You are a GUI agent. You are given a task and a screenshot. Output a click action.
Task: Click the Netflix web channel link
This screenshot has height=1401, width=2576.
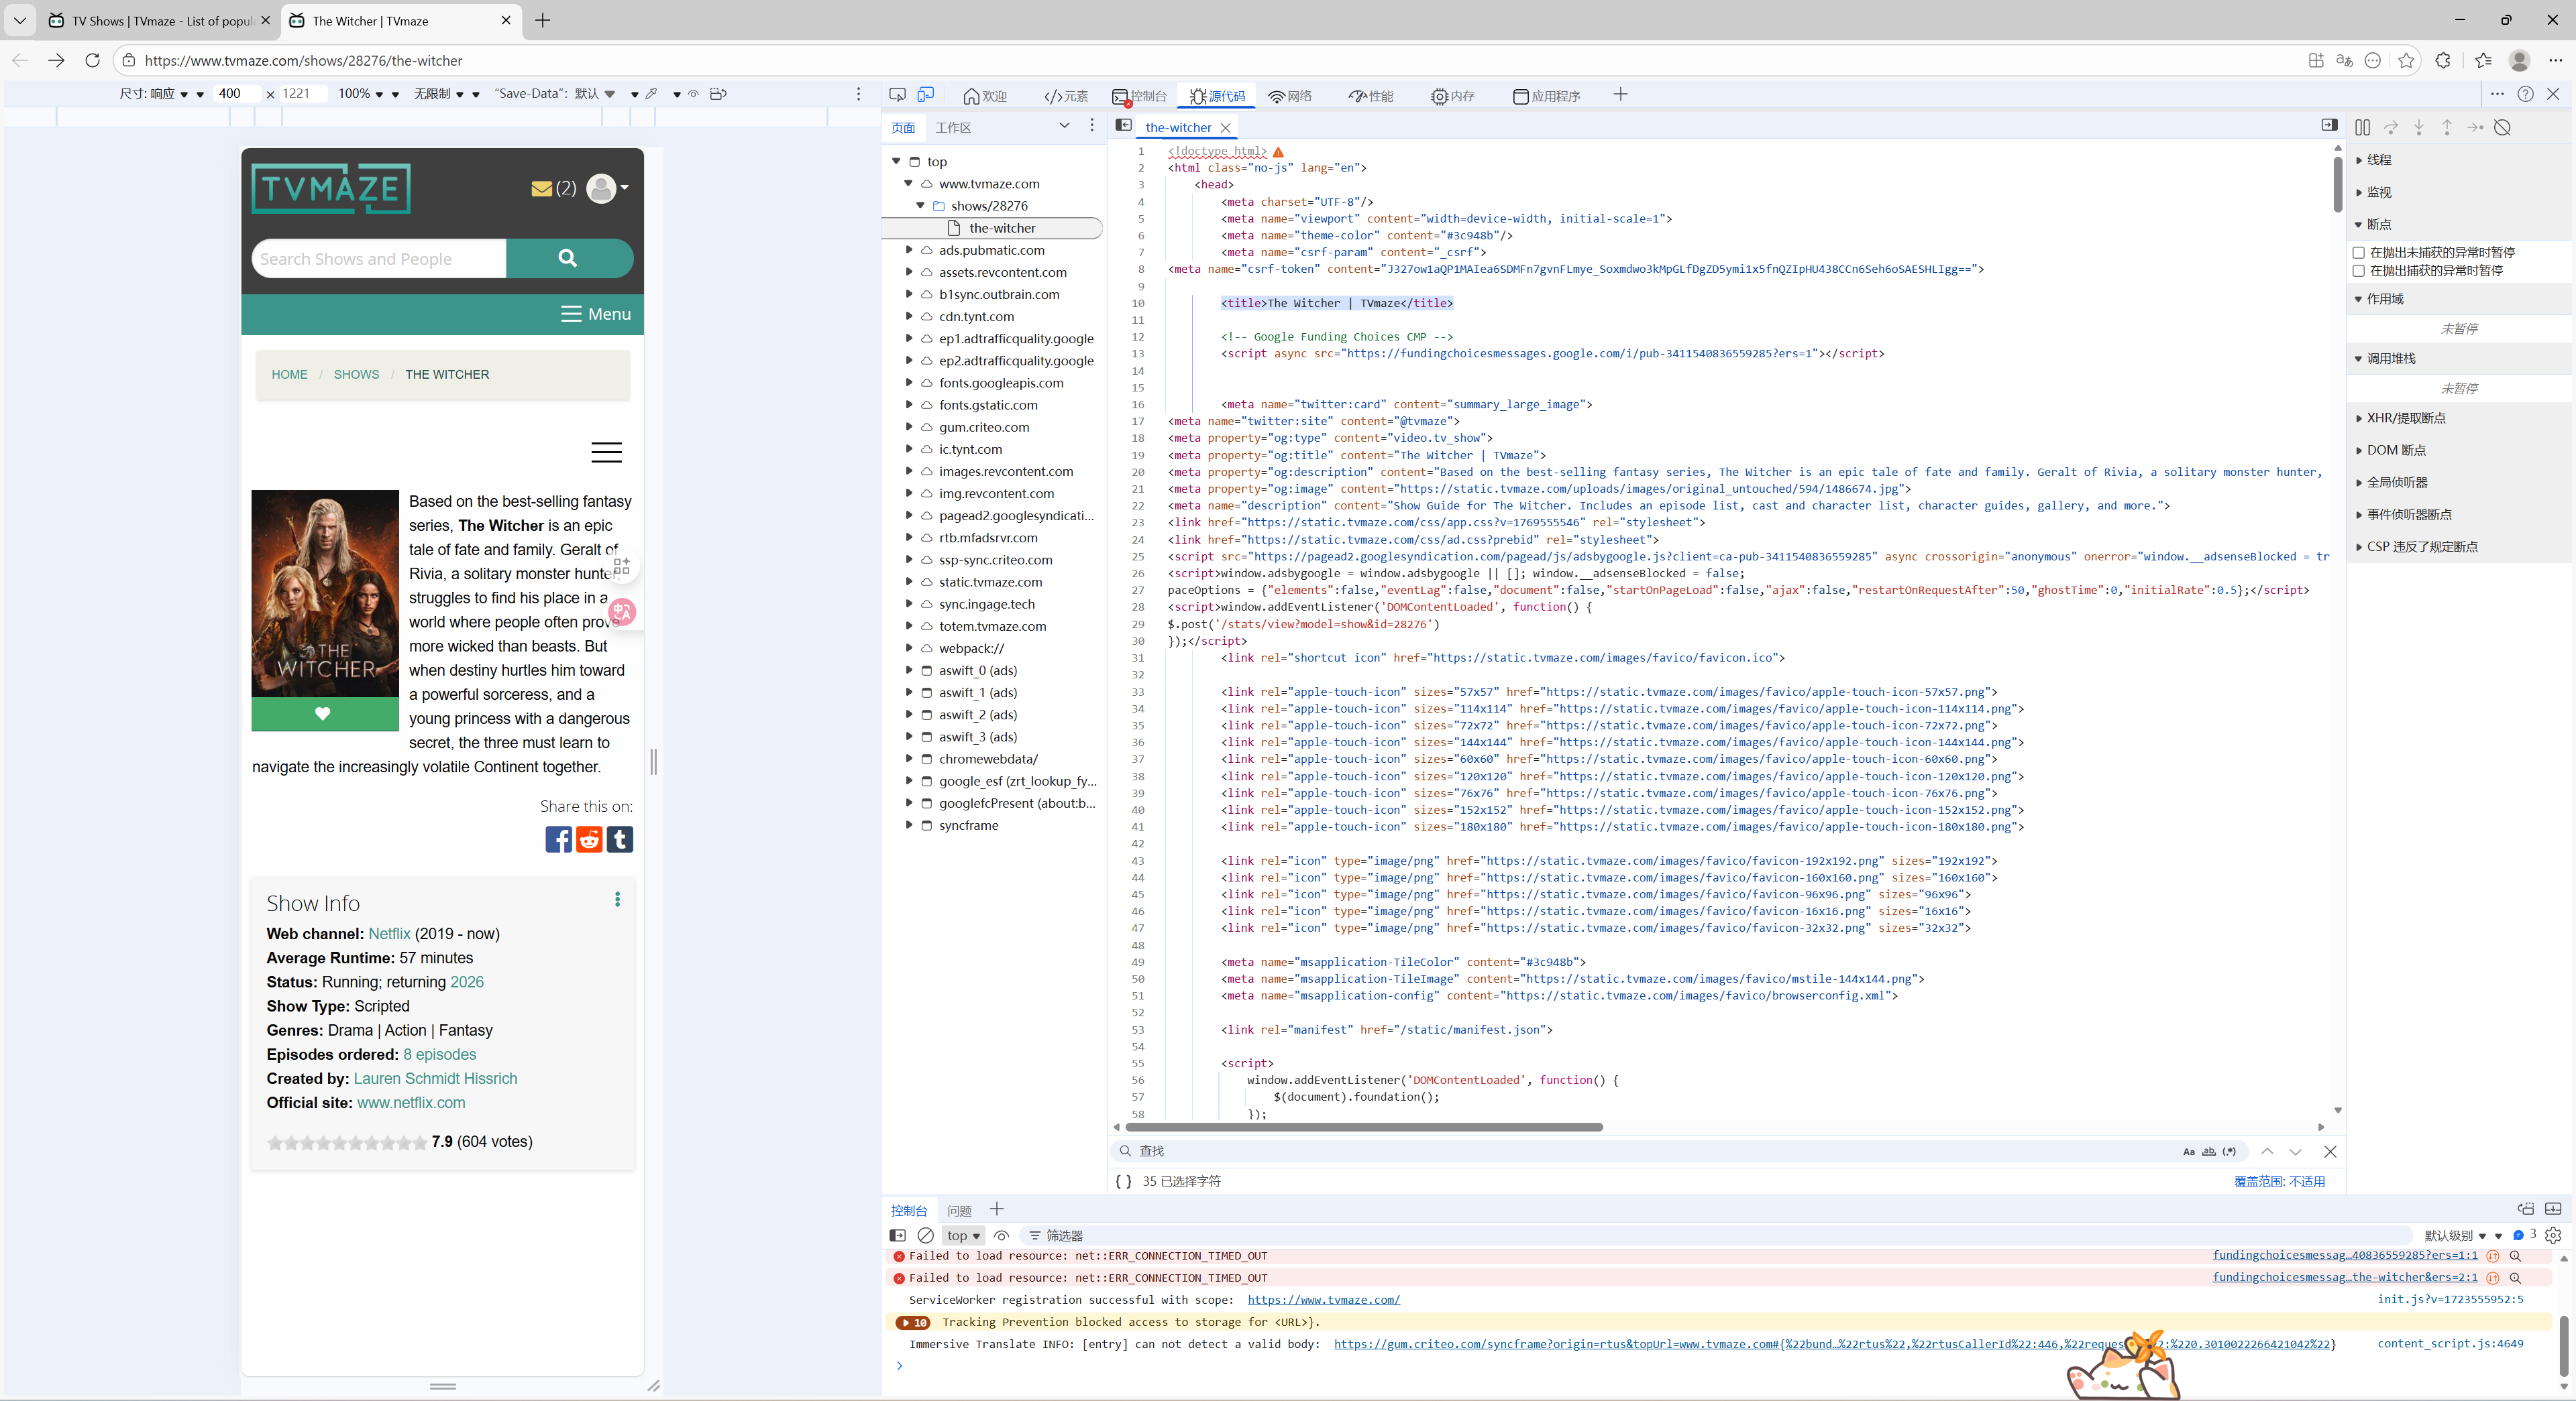[389, 933]
